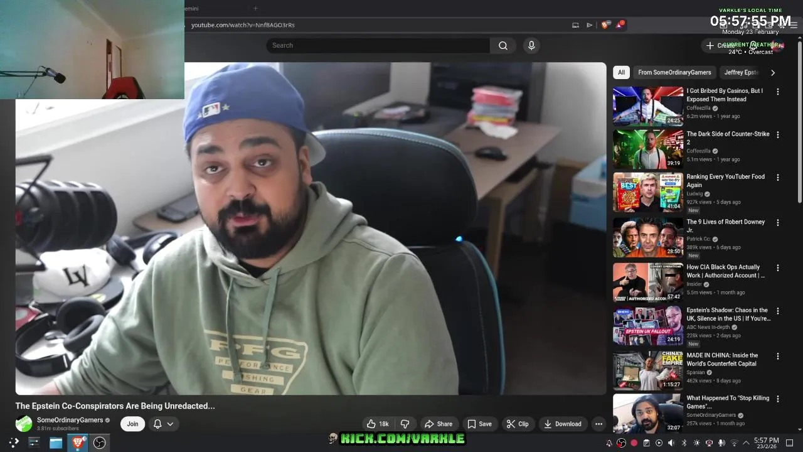This screenshot has width=803, height=452.
Task: Click the taskbar clock showing 5:57 PM
Action: pyautogui.click(x=767, y=443)
